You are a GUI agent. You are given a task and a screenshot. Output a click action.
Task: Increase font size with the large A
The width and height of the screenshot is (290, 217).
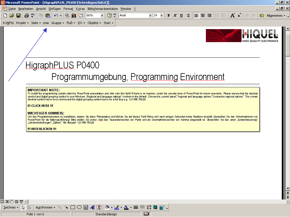233,16
